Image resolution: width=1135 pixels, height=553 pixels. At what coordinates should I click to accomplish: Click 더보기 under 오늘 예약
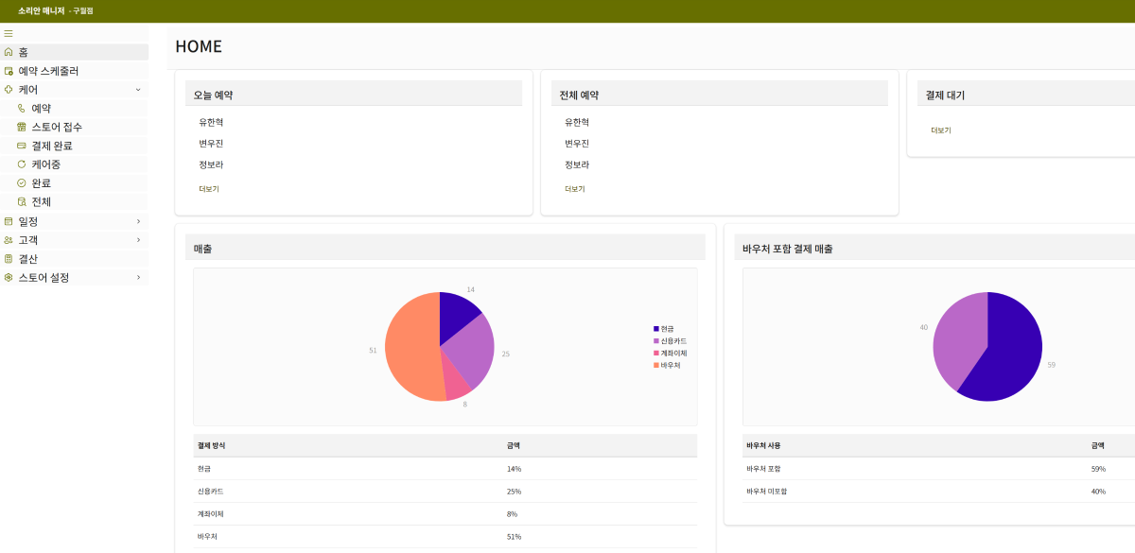[209, 189]
